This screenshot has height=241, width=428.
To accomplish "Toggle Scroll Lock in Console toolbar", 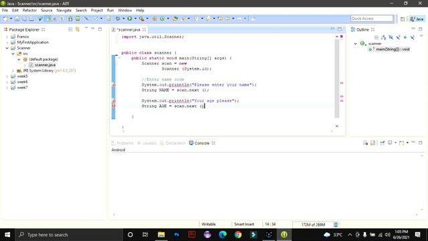I will click(373, 143).
